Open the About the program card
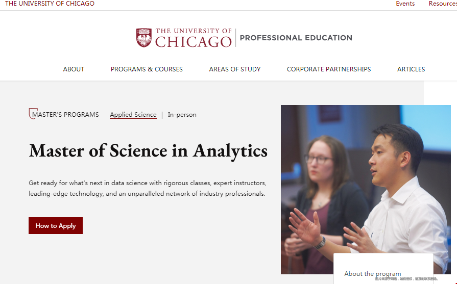Screen dimensions: 457x284 [x=373, y=273]
